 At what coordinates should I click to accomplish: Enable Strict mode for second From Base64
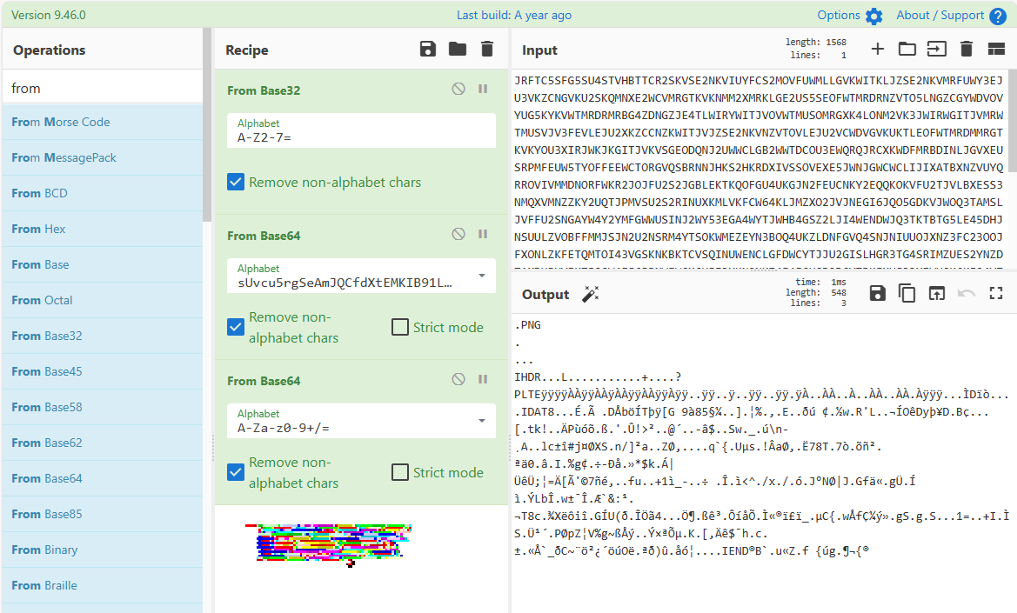click(x=400, y=473)
